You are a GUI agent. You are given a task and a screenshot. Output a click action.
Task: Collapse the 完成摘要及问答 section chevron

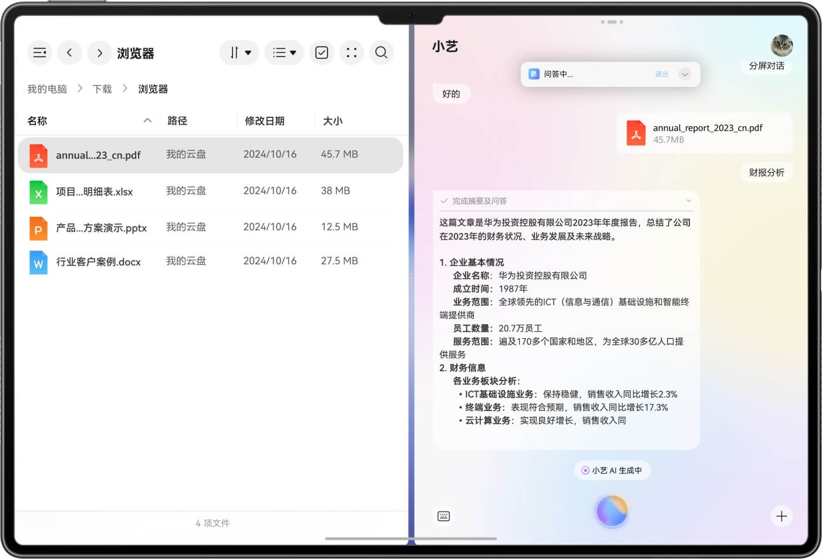[689, 201]
